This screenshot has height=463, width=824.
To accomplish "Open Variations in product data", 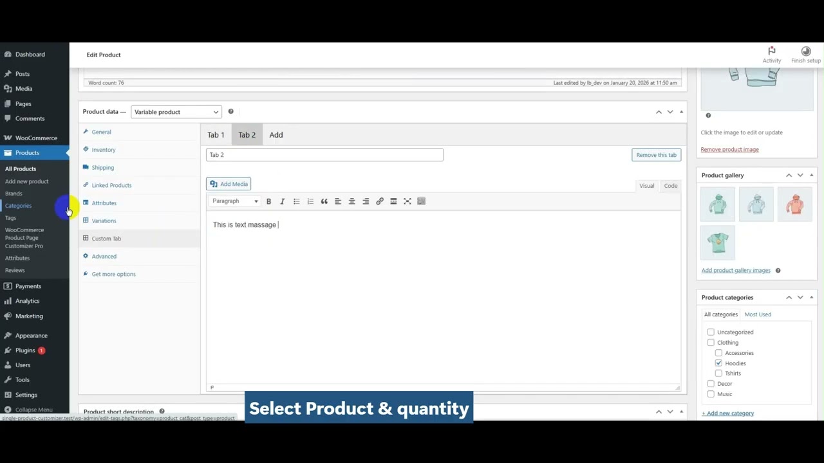I will tap(104, 221).
